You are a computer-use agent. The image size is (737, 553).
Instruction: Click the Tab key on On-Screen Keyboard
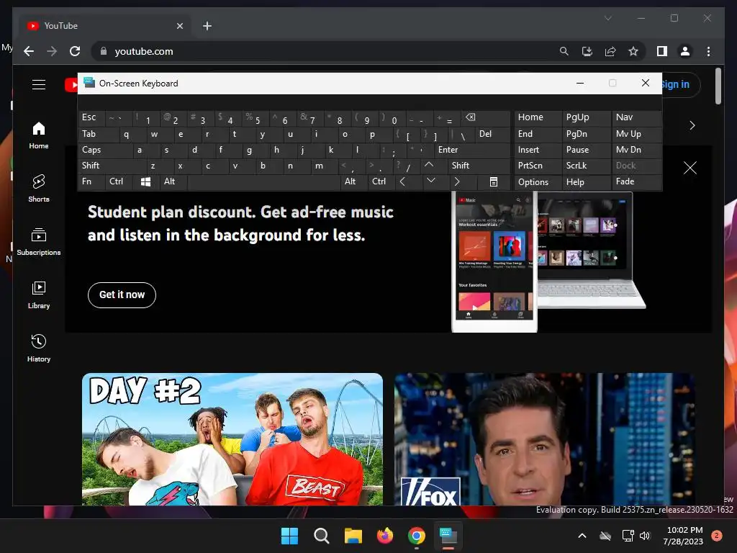[x=98, y=134]
